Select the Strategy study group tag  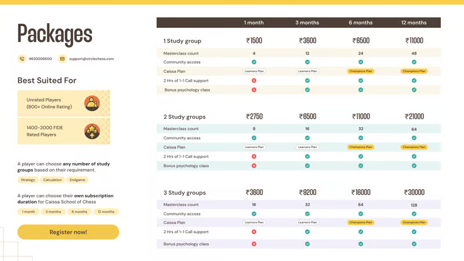[28, 180]
